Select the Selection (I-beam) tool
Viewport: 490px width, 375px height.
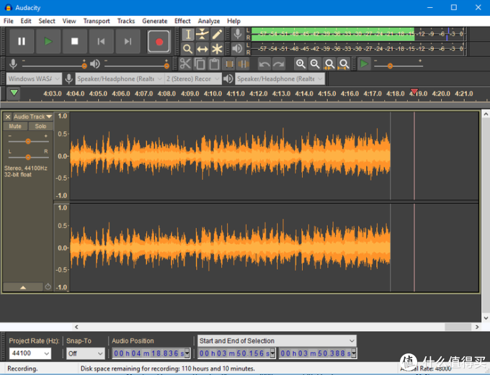[188, 34]
